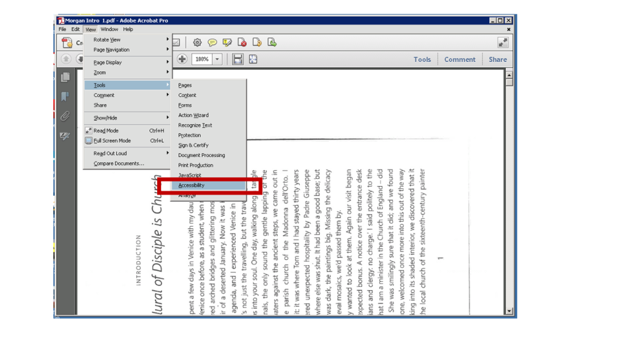The height and width of the screenshot is (349, 621).
Task: Choose Share in the View menu
Action: pyautogui.click(x=128, y=106)
